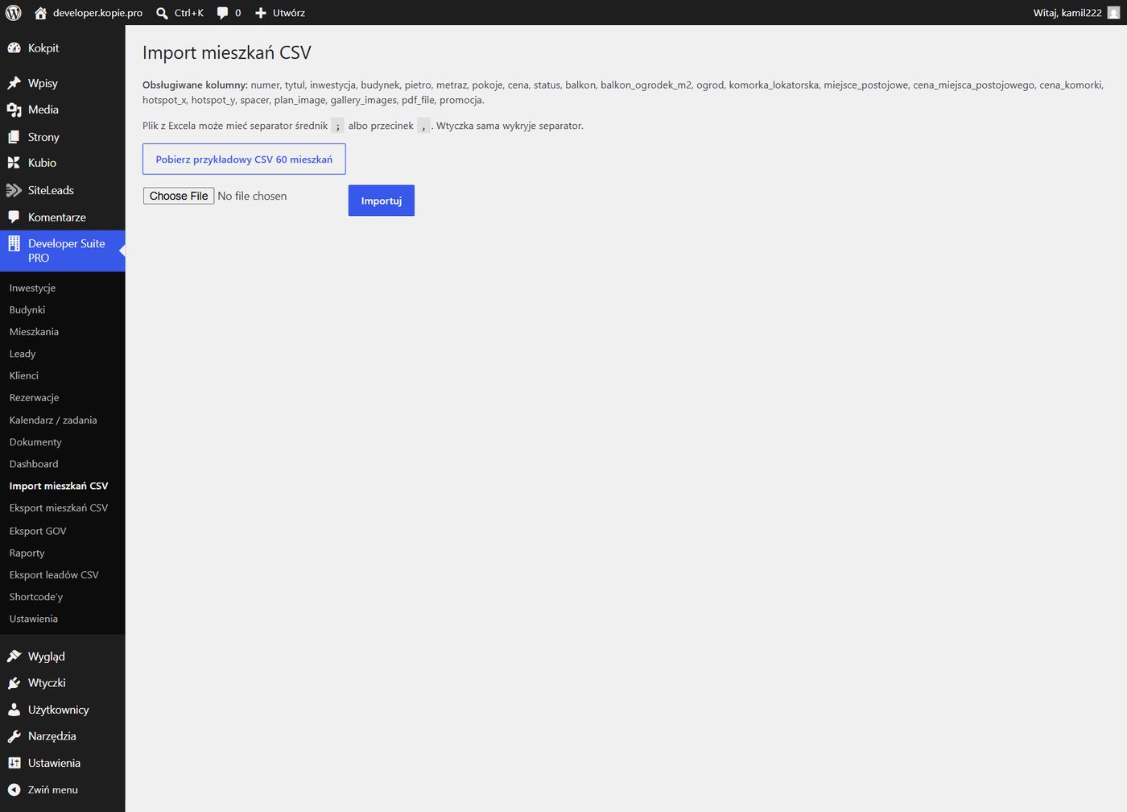Go to Mieszkania submenu
This screenshot has height=812, width=1127.
click(34, 332)
